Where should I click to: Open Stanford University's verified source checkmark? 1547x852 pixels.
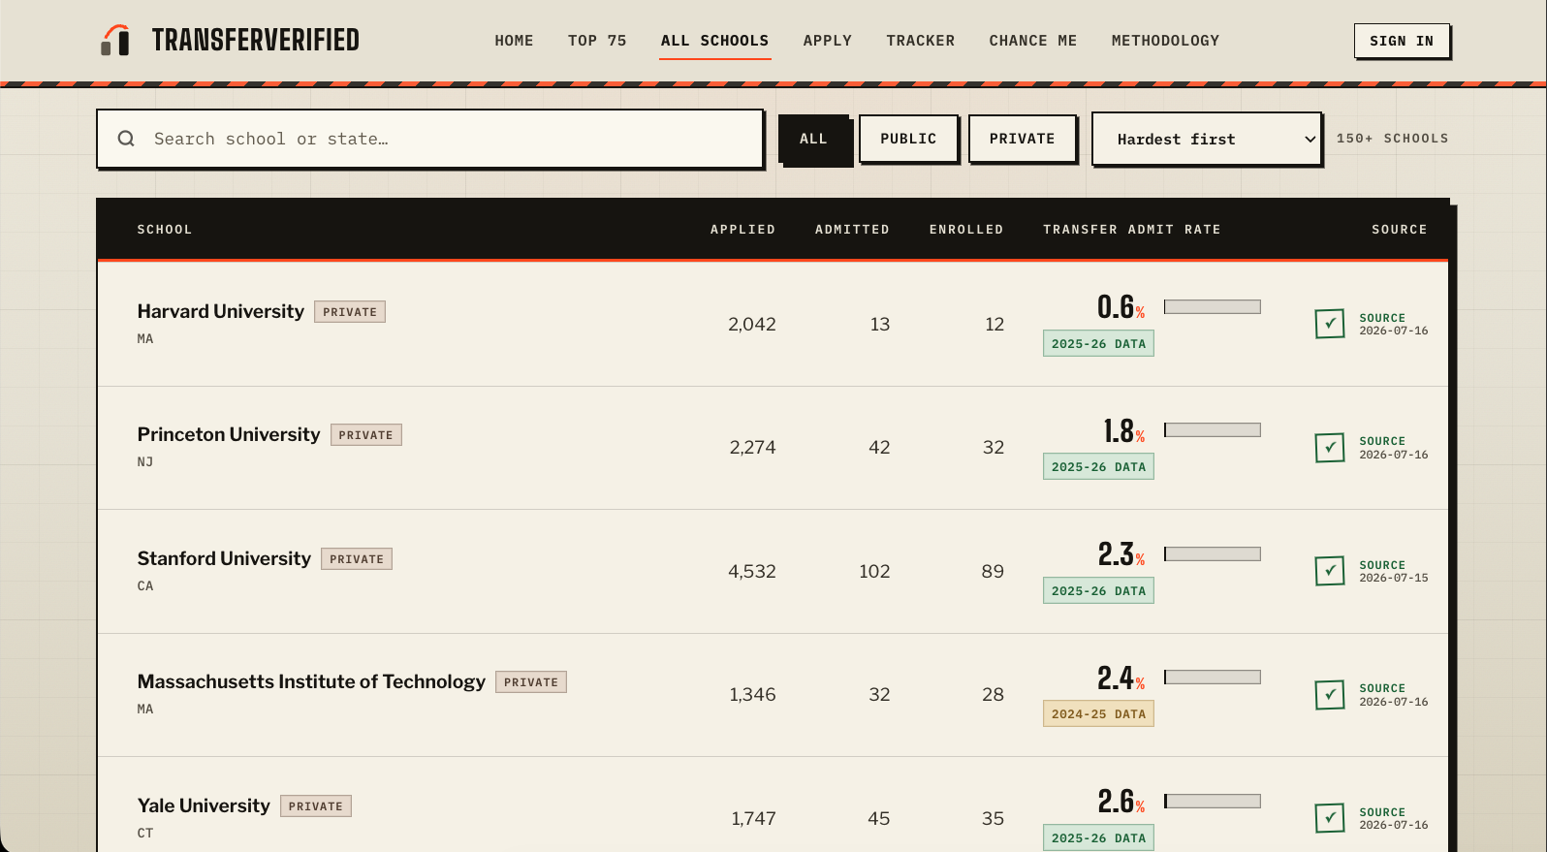pos(1330,571)
